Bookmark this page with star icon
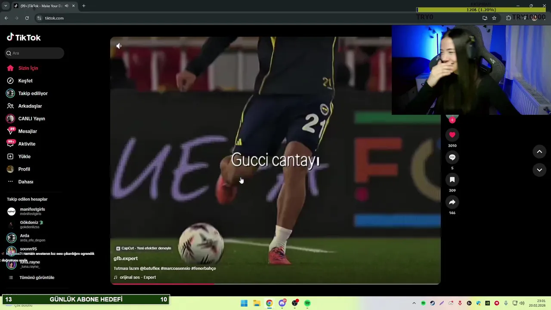The height and width of the screenshot is (310, 551). tap(494, 18)
